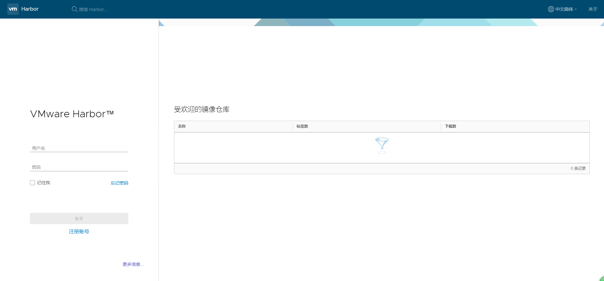Open the 关于 about menu item
The image size is (604, 281).
click(x=593, y=9)
